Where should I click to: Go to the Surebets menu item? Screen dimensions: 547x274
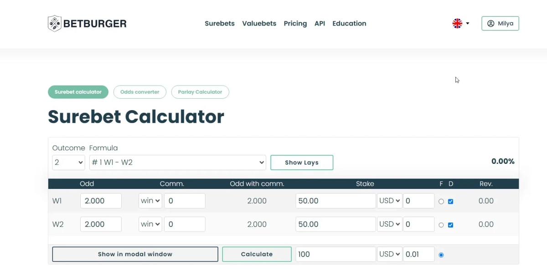[x=219, y=24]
